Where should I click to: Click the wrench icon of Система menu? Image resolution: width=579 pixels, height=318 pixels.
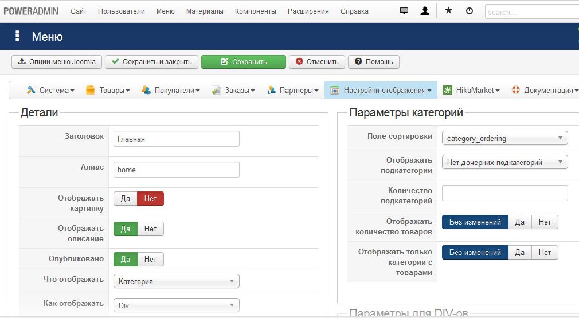(x=31, y=90)
